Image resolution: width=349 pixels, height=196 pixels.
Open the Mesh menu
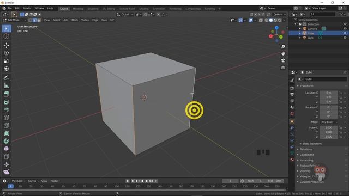75,20
